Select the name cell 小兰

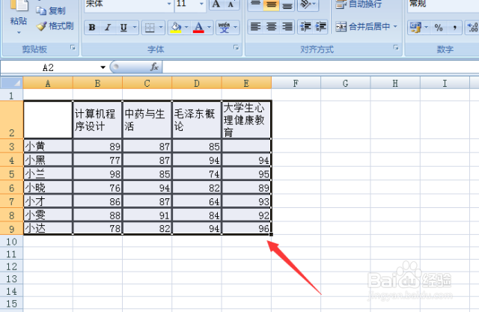(48, 174)
